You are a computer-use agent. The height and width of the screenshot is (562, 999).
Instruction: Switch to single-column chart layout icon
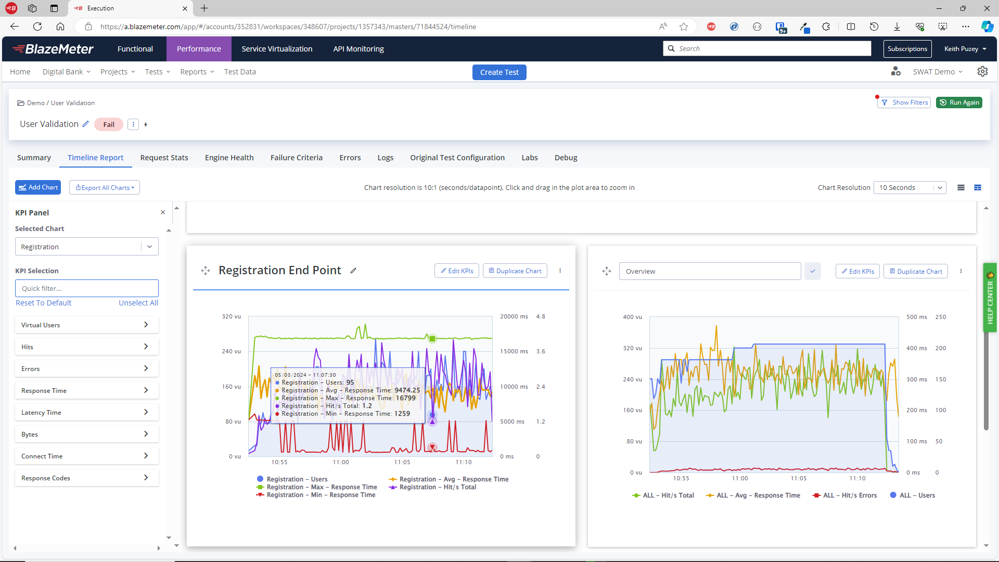pyautogui.click(x=961, y=188)
